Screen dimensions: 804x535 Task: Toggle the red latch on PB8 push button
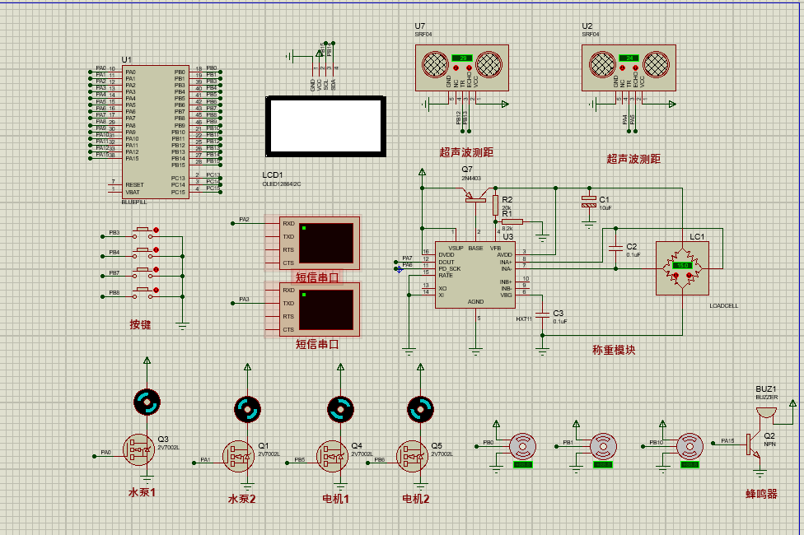pyautogui.click(x=157, y=290)
